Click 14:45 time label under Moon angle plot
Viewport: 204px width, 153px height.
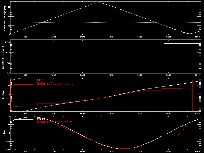[169, 75]
